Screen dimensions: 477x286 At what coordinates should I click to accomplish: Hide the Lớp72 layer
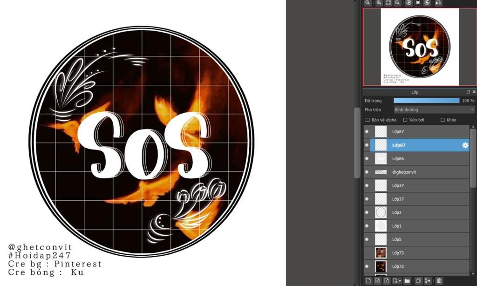pos(367,266)
